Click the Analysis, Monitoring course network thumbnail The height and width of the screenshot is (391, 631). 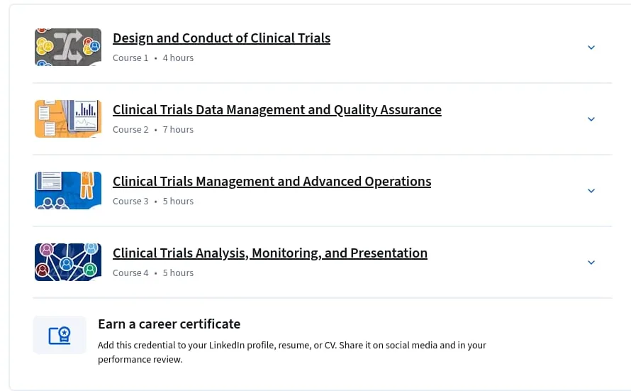(x=68, y=262)
